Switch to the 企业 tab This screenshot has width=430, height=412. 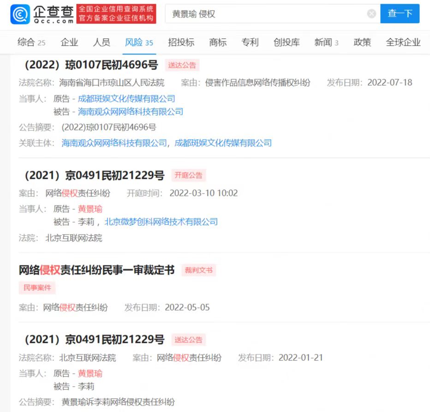(69, 42)
